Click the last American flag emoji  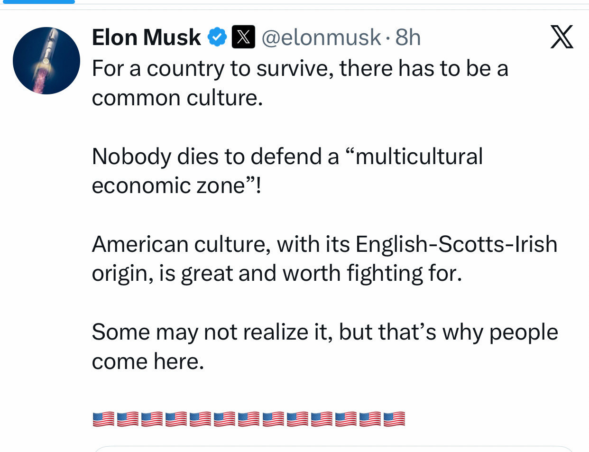pos(394,419)
